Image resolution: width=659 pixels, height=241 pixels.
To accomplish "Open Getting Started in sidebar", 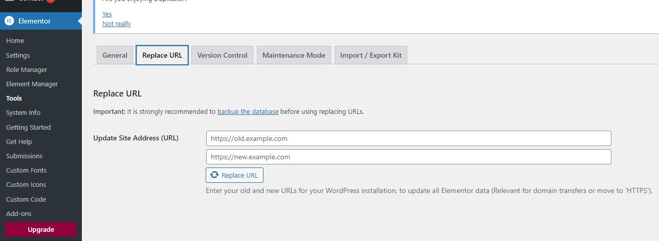I will point(28,127).
